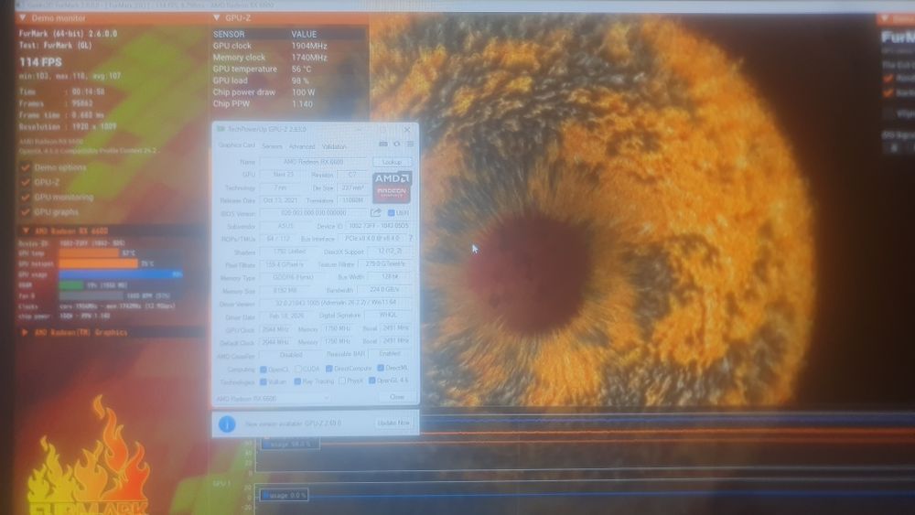The width and height of the screenshot is (915, 515).
Task: Toggle the OpenCL checkbox
Action: pyautogui.click(x=264, y=370)
